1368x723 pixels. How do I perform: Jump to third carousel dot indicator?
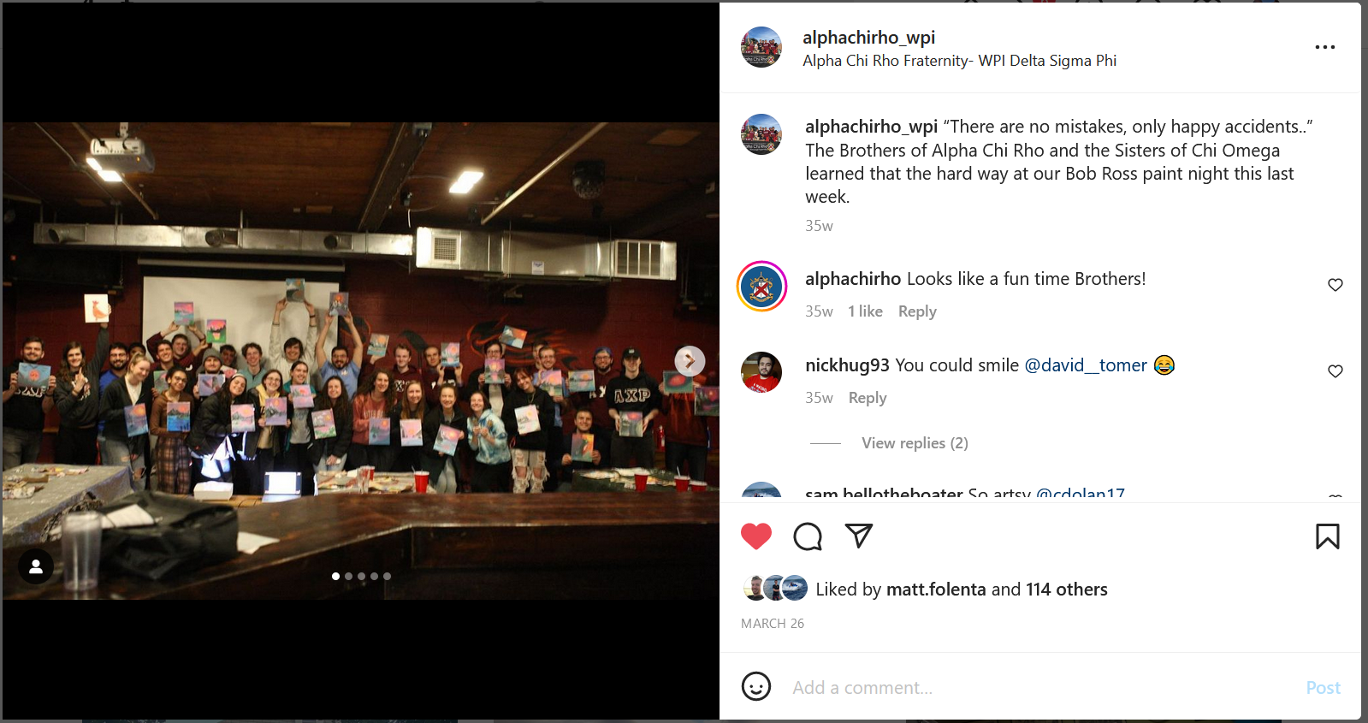click(x=361, y=577)
